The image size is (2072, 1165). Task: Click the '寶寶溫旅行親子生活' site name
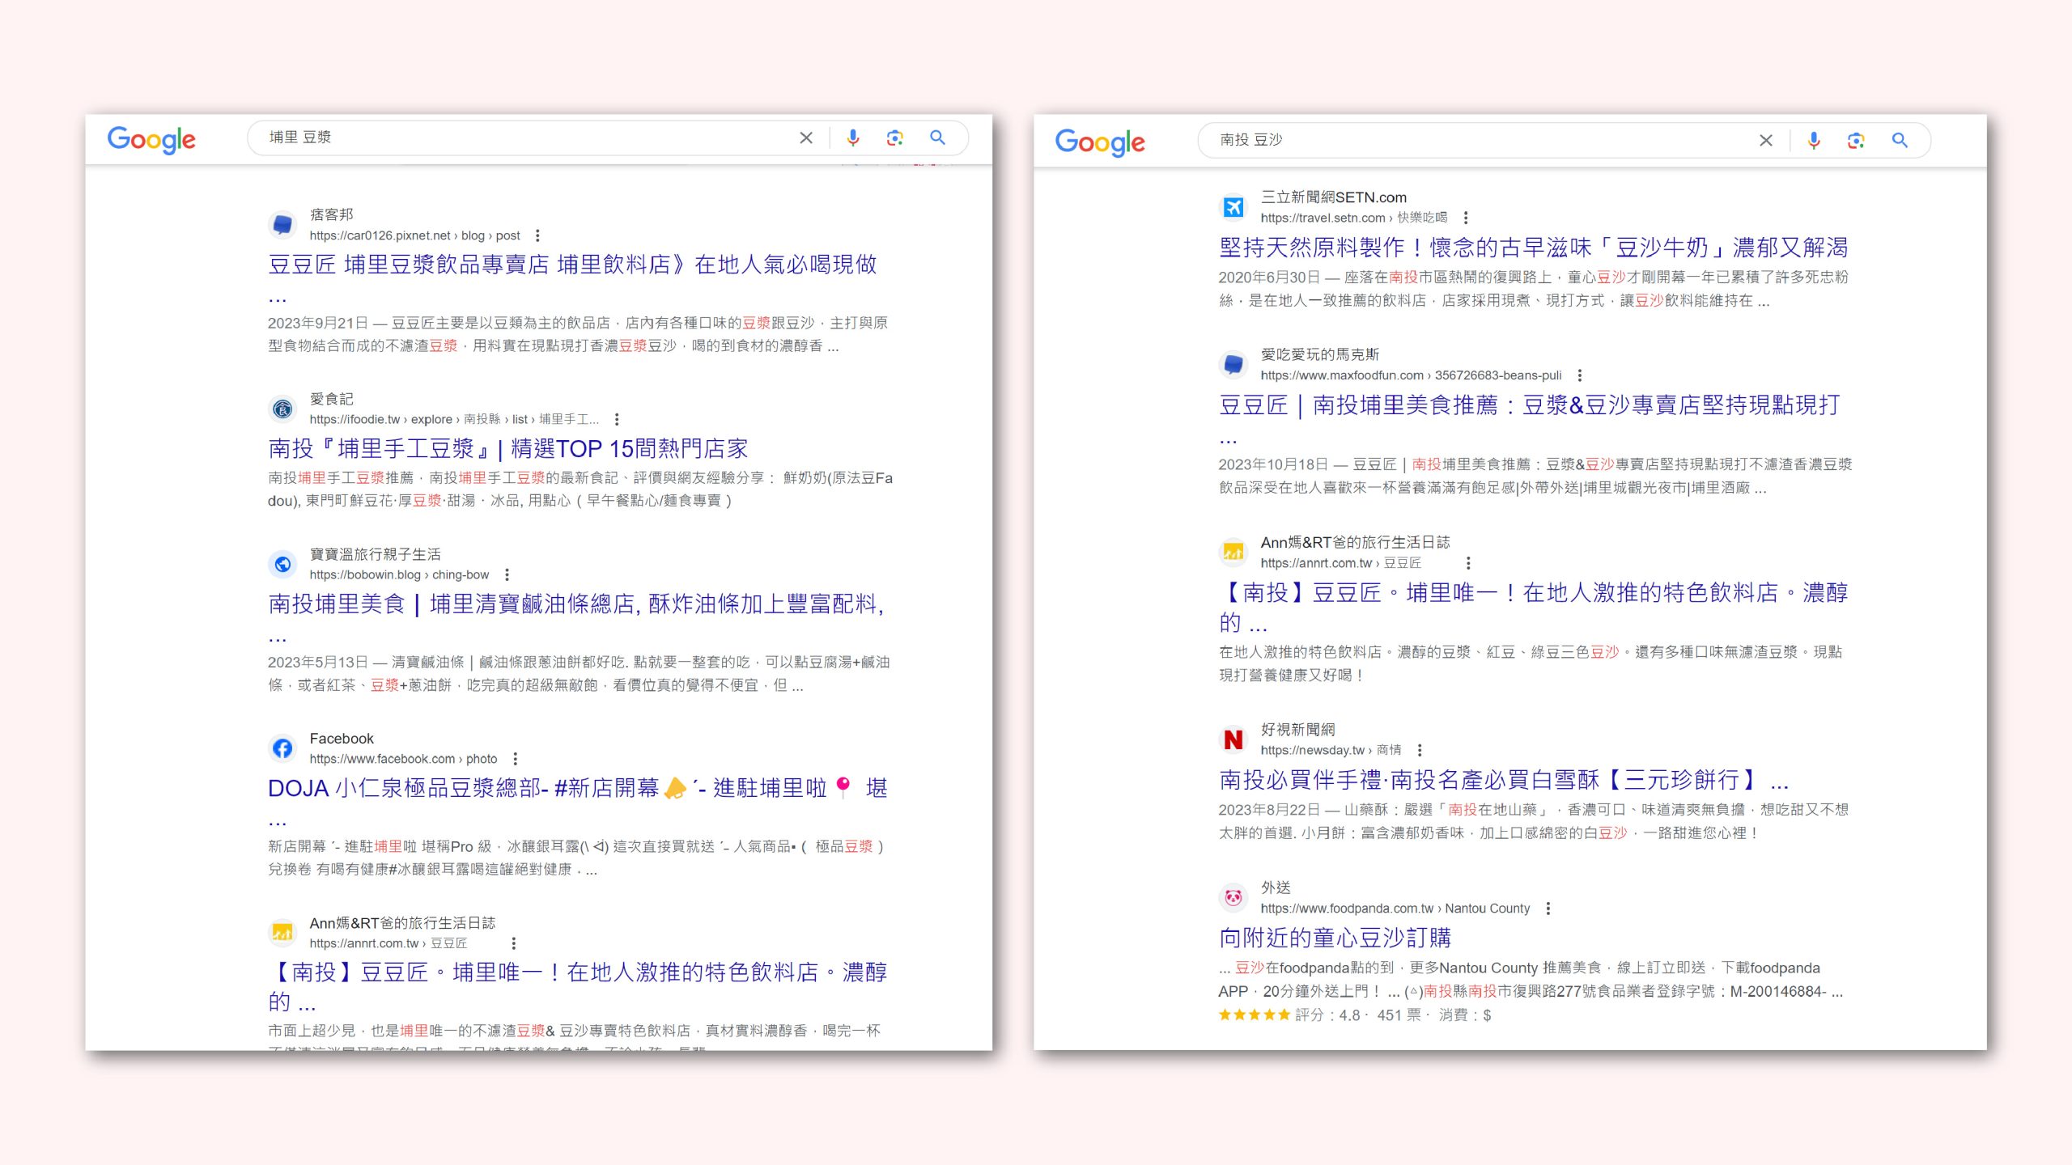coord(376,554)
